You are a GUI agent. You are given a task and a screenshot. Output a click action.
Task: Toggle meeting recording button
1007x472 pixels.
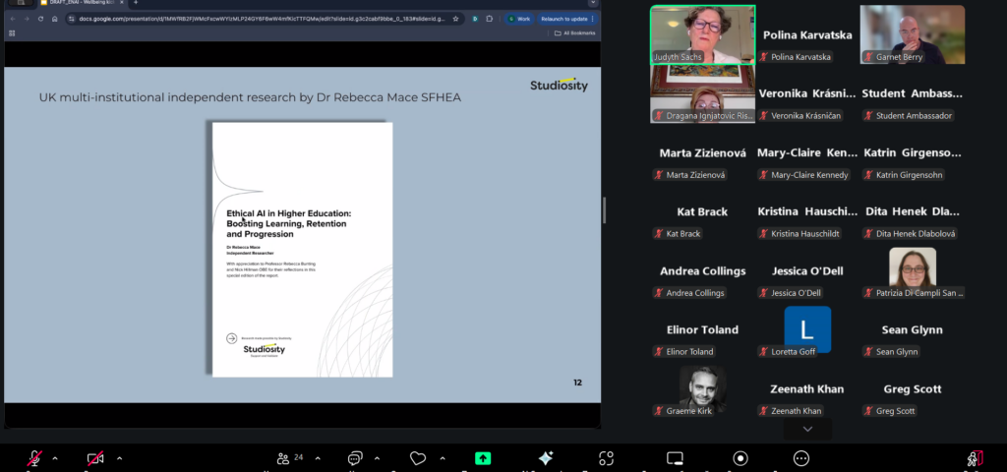coord(740,458)
